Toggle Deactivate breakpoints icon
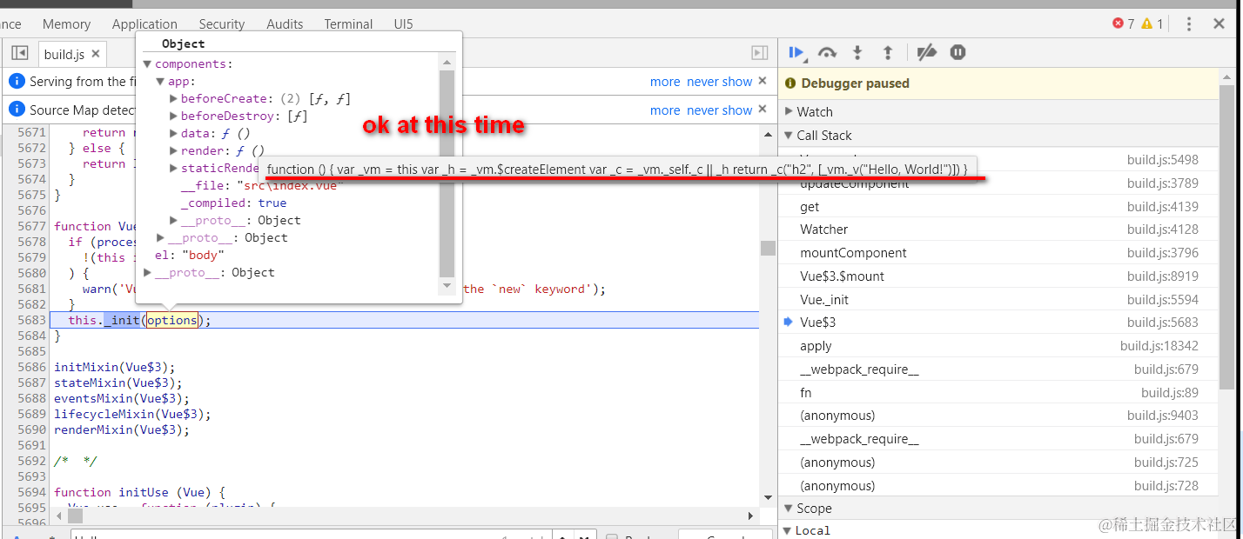This screenshot has height=539, width=1243. click(927, 52)
